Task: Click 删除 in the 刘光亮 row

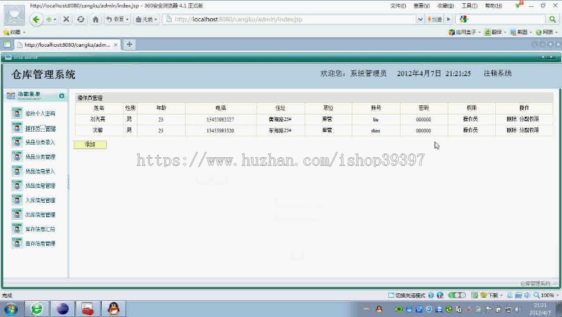Action: tap(511, 119)
